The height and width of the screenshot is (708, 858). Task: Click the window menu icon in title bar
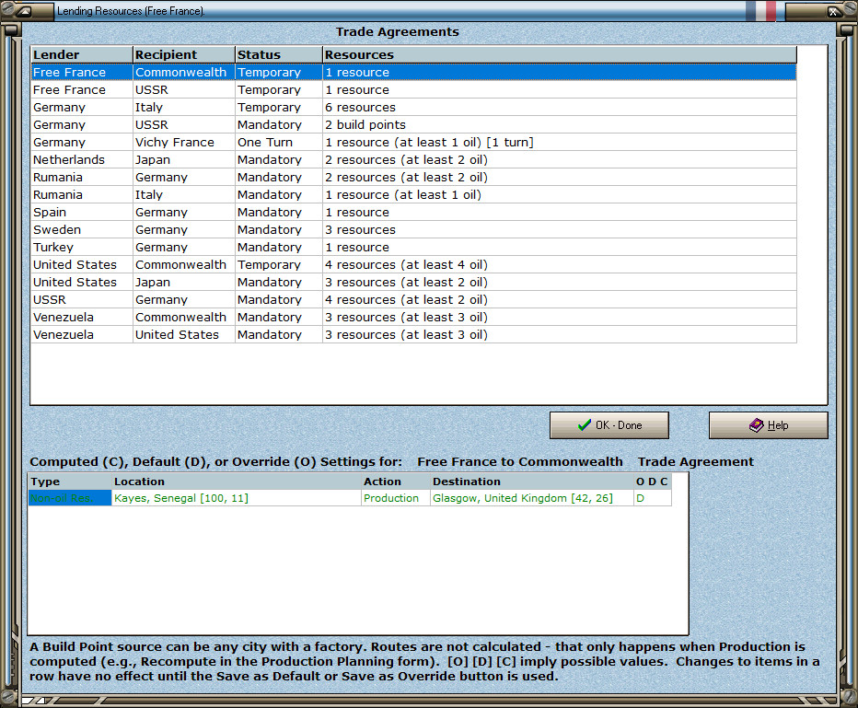(25, 11)
